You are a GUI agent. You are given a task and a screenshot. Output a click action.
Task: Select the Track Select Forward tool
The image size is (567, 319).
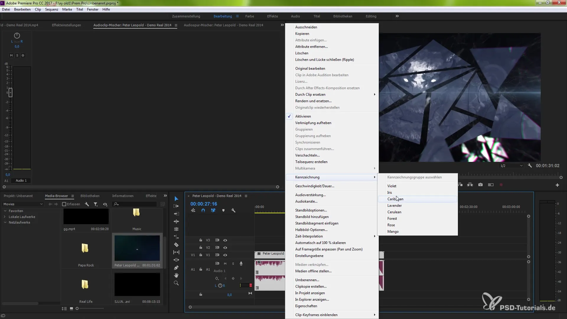[x=176, y=206]
